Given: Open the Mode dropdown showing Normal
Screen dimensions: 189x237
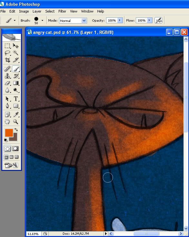Looking at the screenshot, I should coord(73,21).
